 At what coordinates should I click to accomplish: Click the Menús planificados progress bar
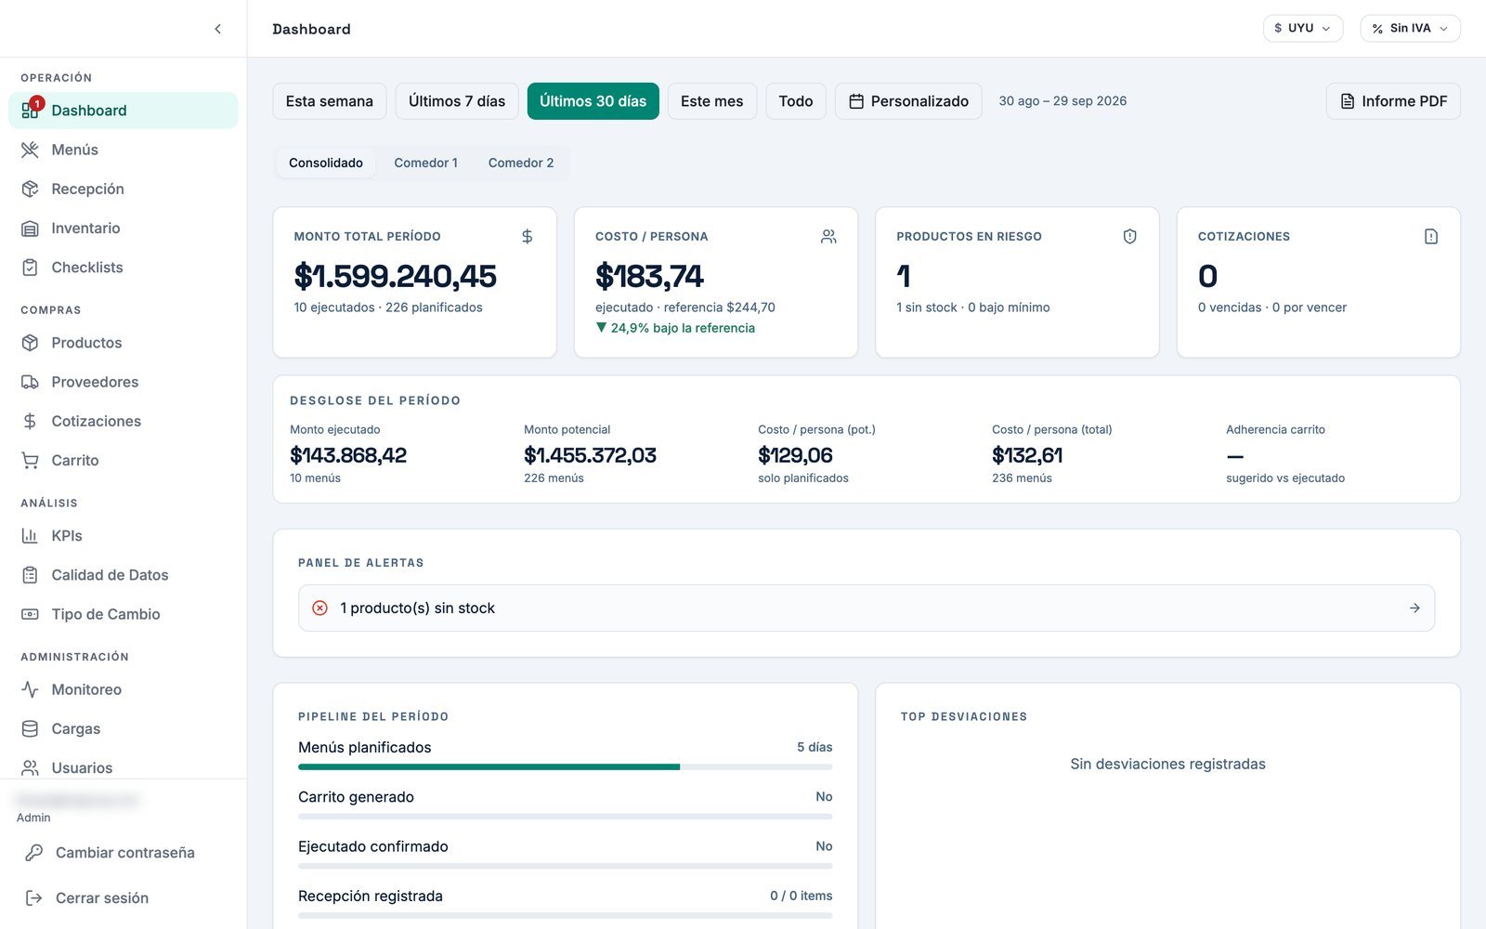(565, 767)
